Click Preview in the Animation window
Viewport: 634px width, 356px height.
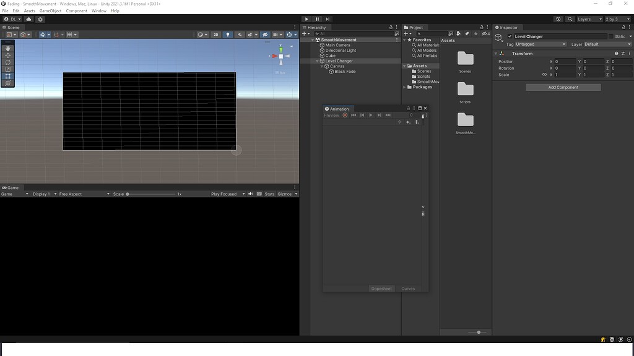(332, 115)
